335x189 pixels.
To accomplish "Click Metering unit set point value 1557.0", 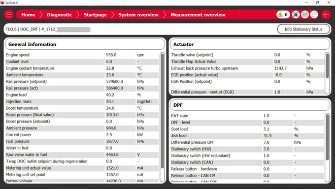I will [x=112, y=175].
